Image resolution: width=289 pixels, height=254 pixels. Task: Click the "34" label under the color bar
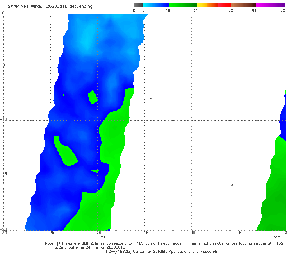196,11
